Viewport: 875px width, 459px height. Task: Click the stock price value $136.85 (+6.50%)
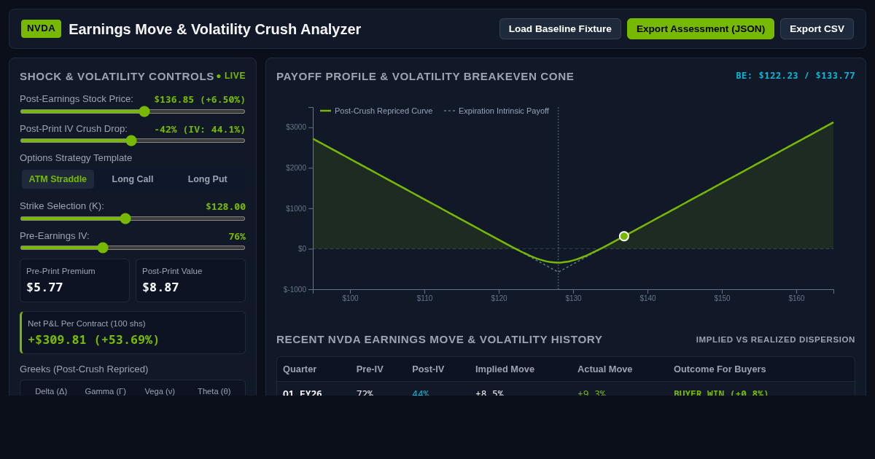(200, 99)
